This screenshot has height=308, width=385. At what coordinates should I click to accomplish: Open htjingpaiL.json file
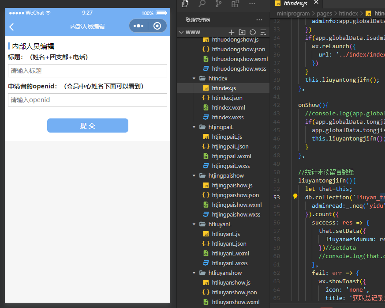click(223, 146)
